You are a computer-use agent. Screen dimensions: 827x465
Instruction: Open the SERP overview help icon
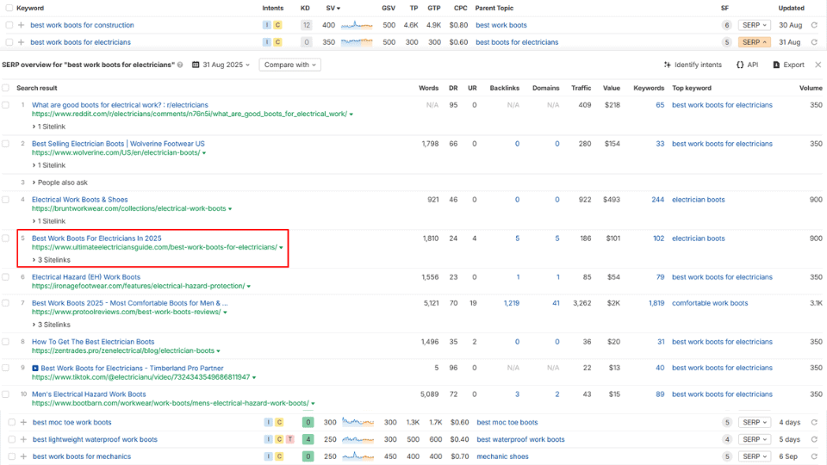[180, 65]
